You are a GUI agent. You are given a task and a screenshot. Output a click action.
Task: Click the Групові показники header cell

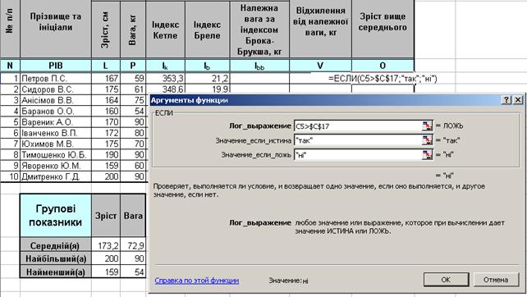(56, 215)
